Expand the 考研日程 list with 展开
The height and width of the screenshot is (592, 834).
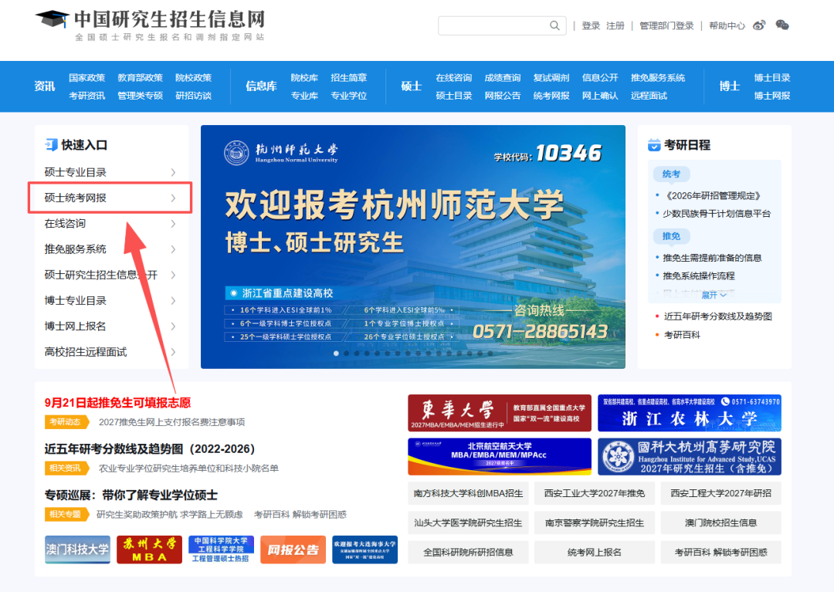pos(714,295)
